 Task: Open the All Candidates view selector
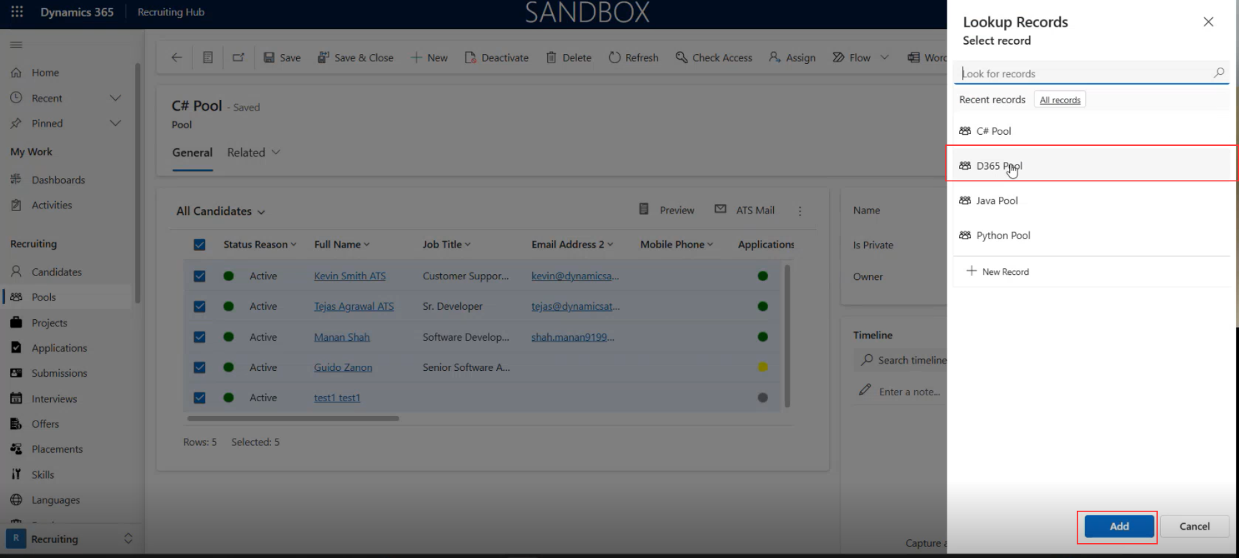tap(221, 211)
